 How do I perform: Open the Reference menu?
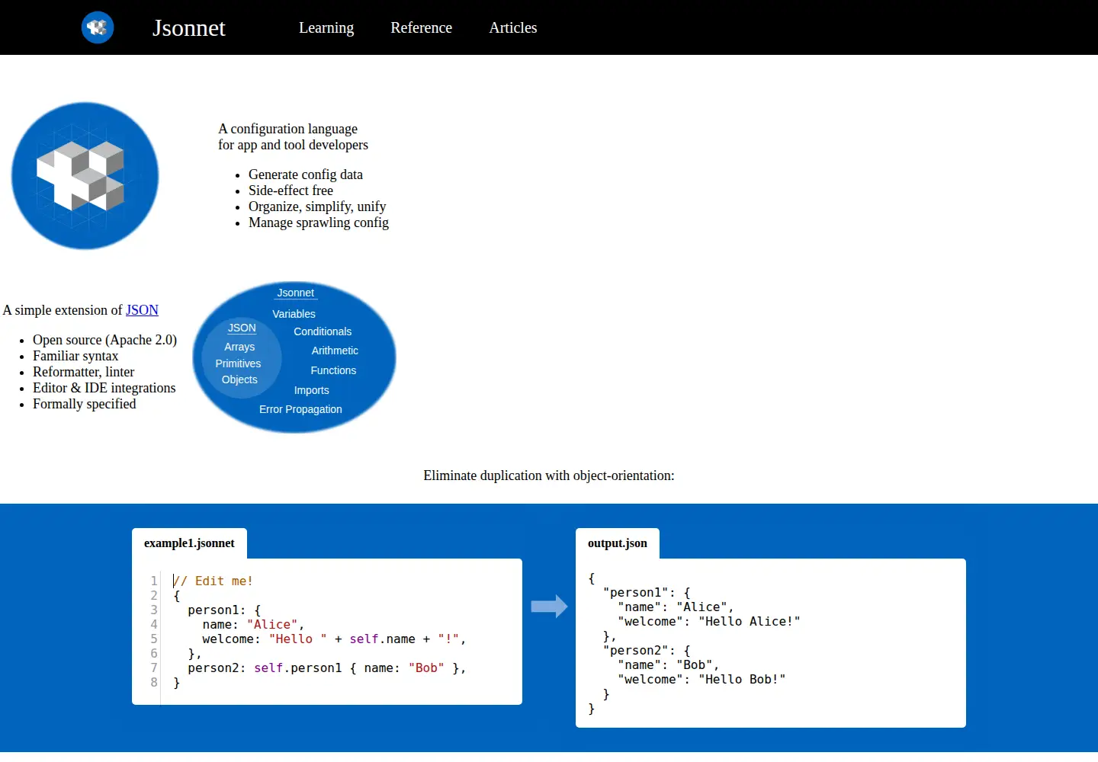point(422,27)
